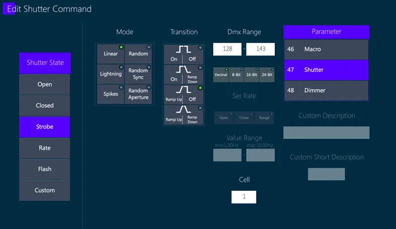Set shutter state to Flash
This screenshot has width=396, height=229.
click(x=45, y=169)
